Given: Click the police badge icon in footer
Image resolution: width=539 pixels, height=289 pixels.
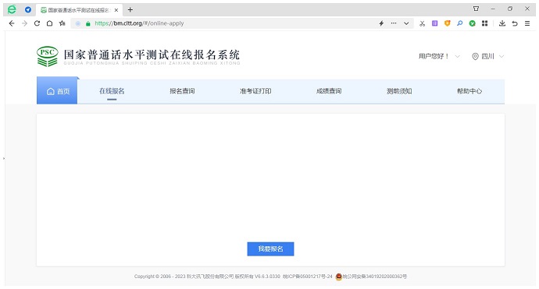Looking at the screenshot, I should pyautogui.click(x=338, y=277).
